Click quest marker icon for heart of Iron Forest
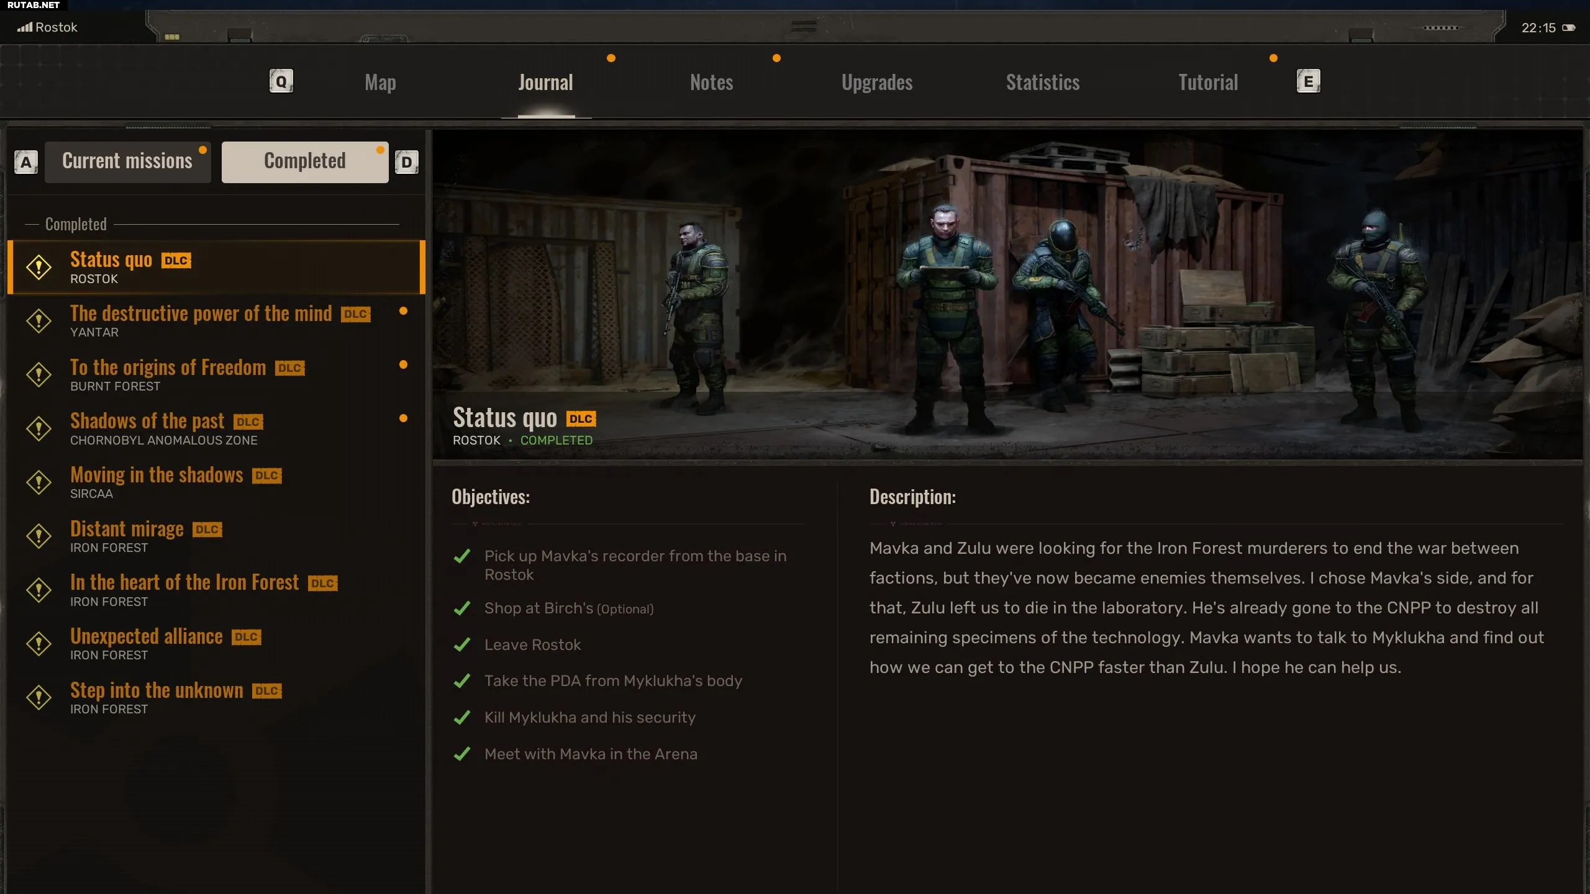Screen dimensions: 1590x894 tap(39, 590)
